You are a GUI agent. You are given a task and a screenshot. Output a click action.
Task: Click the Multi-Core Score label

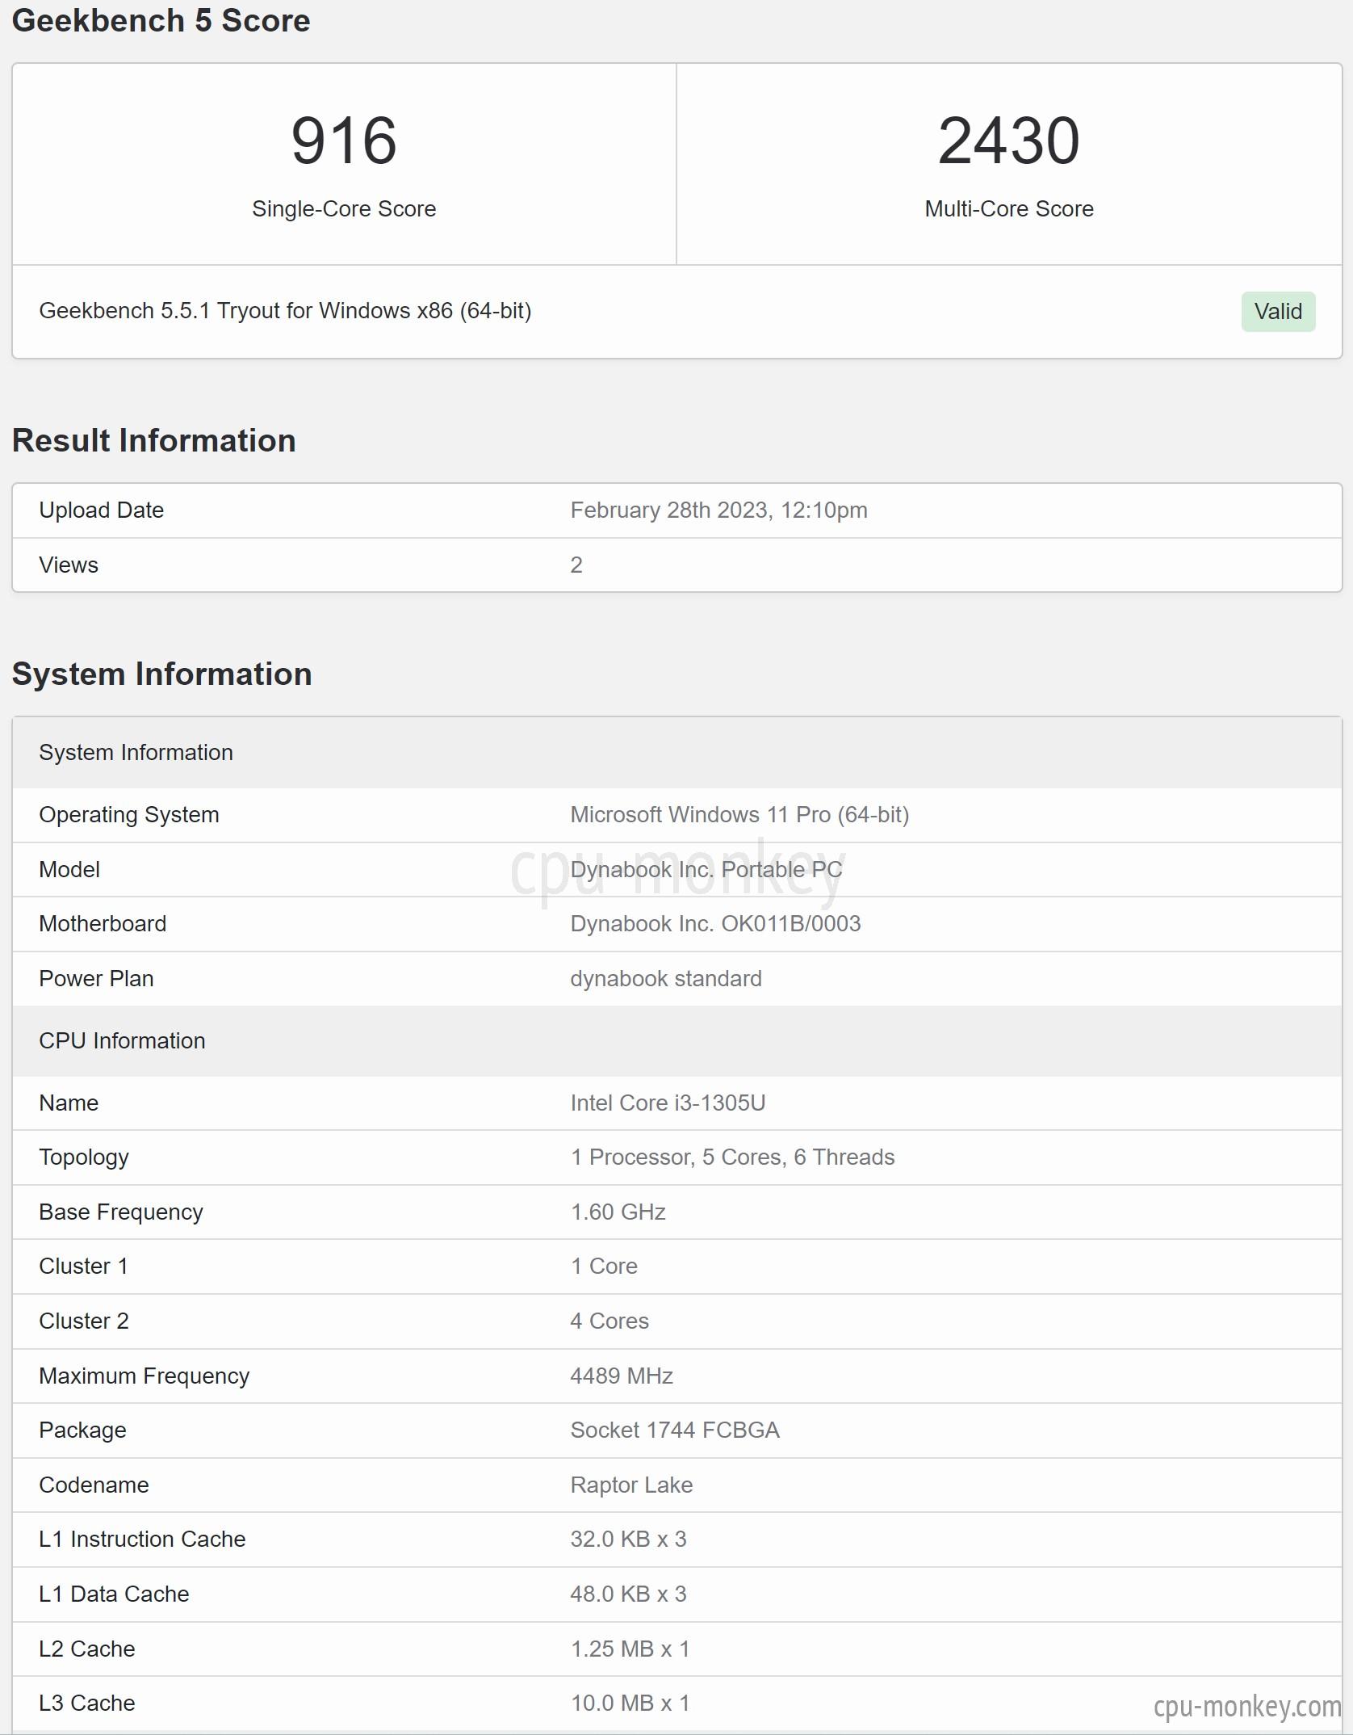[1009, 209]
